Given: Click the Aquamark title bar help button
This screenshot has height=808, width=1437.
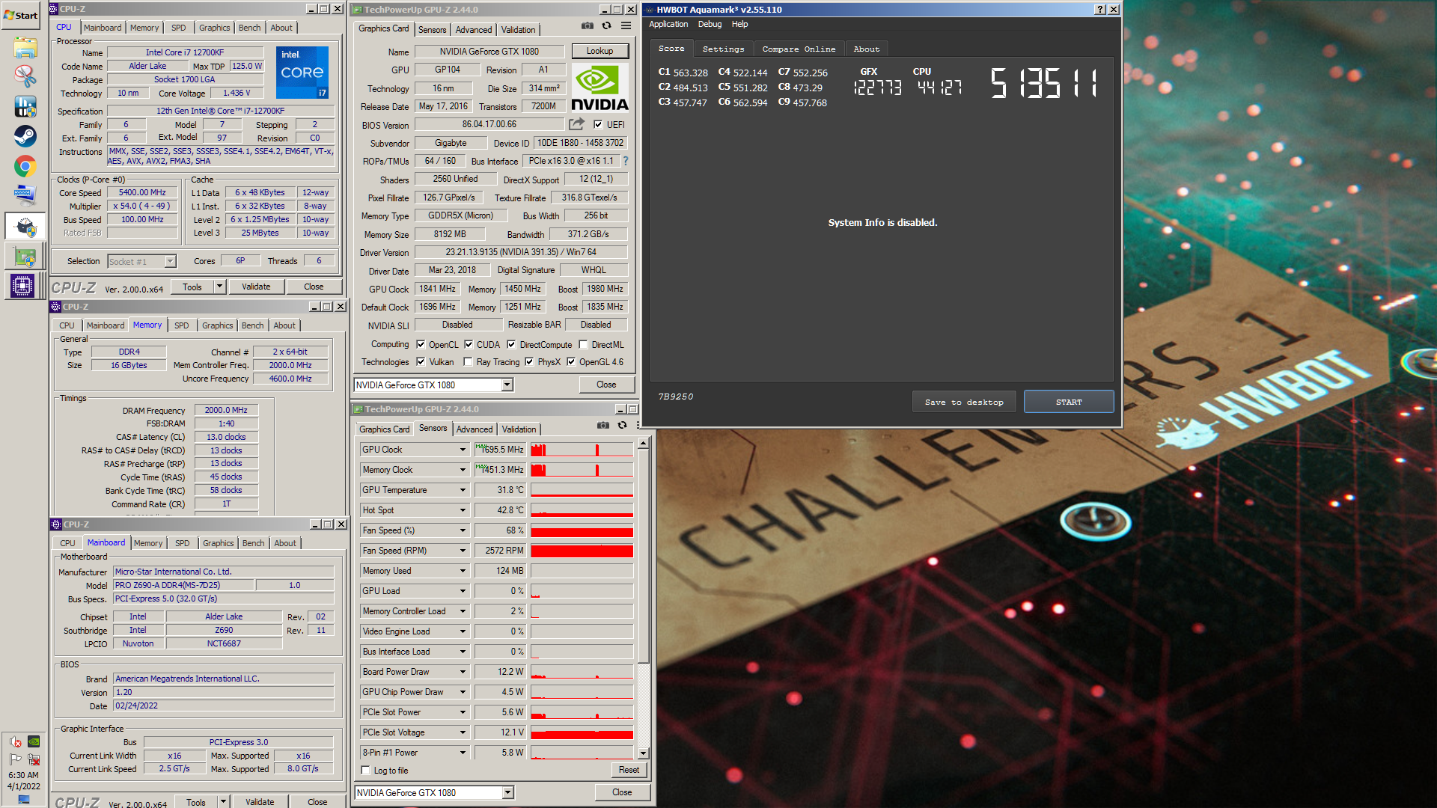Looking at the screenshot, I should [x=1099, y=10].
